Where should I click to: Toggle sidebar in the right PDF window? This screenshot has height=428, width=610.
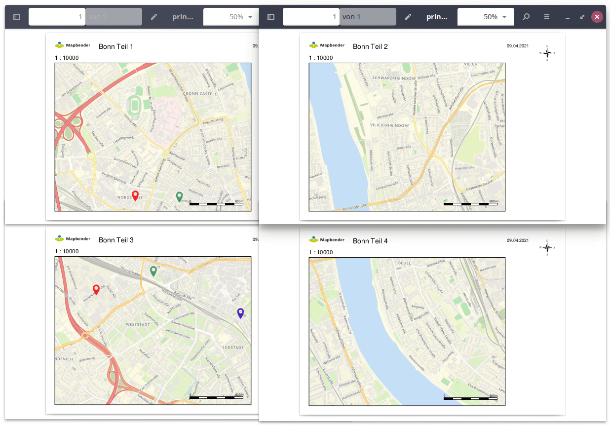tap(271, 17)
